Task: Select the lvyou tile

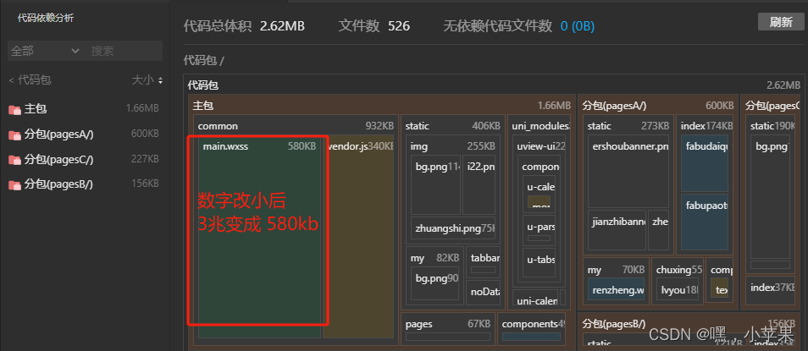Action: click(677, 288)
